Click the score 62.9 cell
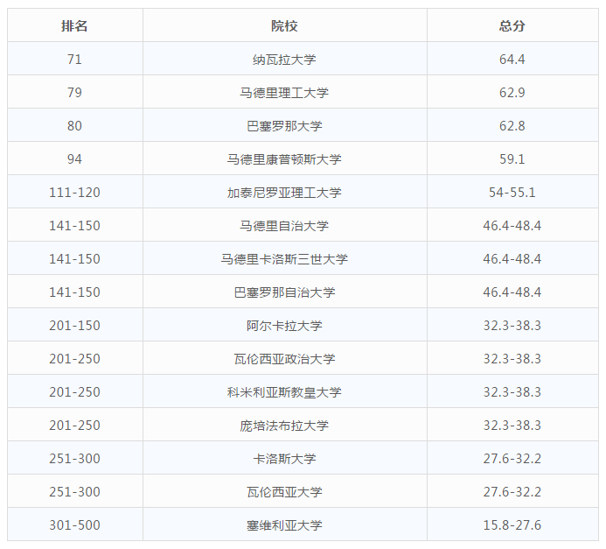 pos(512,93)
